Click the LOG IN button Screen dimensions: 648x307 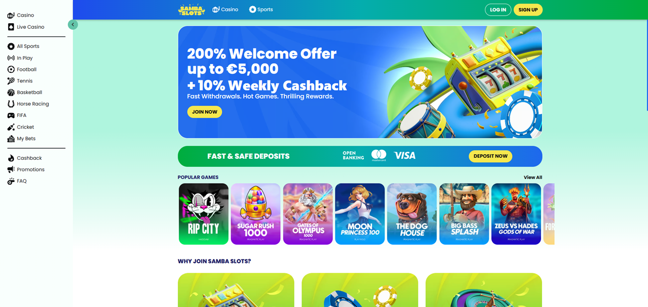click(498, 10)
